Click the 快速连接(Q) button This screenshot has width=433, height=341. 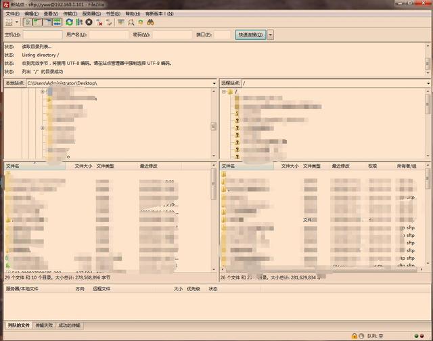(x=250, y=35)
